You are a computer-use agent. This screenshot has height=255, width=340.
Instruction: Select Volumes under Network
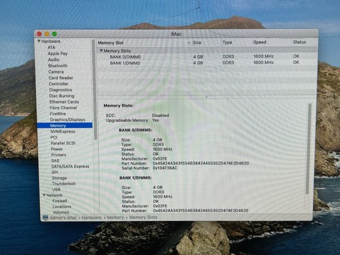(61, 212)
